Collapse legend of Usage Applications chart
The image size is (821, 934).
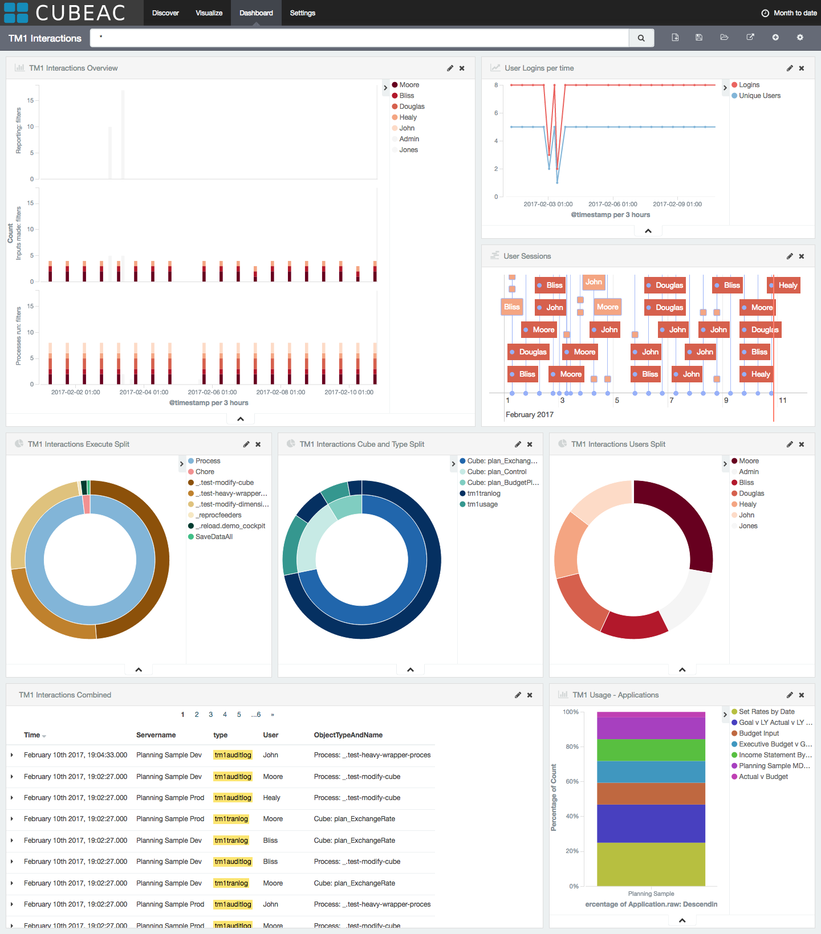(x=725, y=715)
